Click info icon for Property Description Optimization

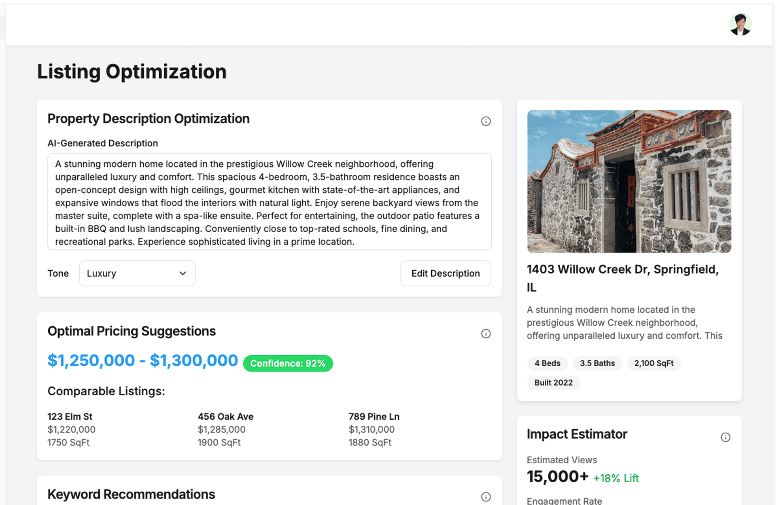point(486,121)
